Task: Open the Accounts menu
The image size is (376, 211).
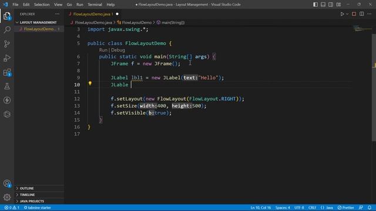Action: click(x=7, y=183)
